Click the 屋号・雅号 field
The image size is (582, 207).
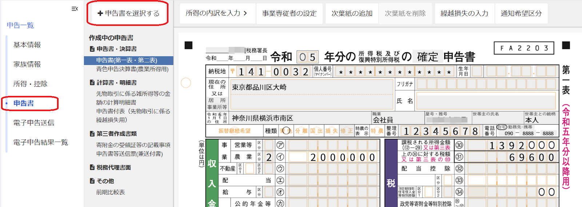pos(448,118)
